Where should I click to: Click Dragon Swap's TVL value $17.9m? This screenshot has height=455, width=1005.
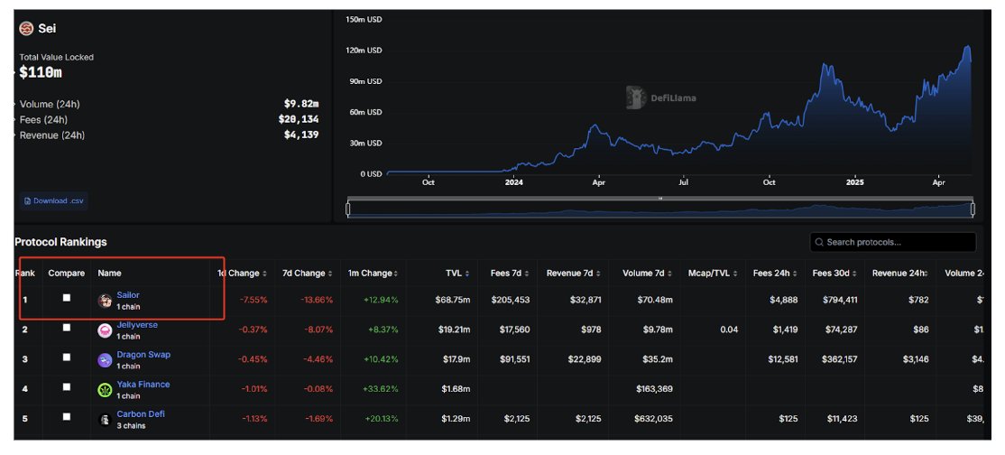click(457, 359)
